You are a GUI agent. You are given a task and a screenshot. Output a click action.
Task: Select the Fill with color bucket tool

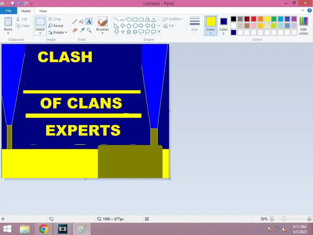click(82, 22)
